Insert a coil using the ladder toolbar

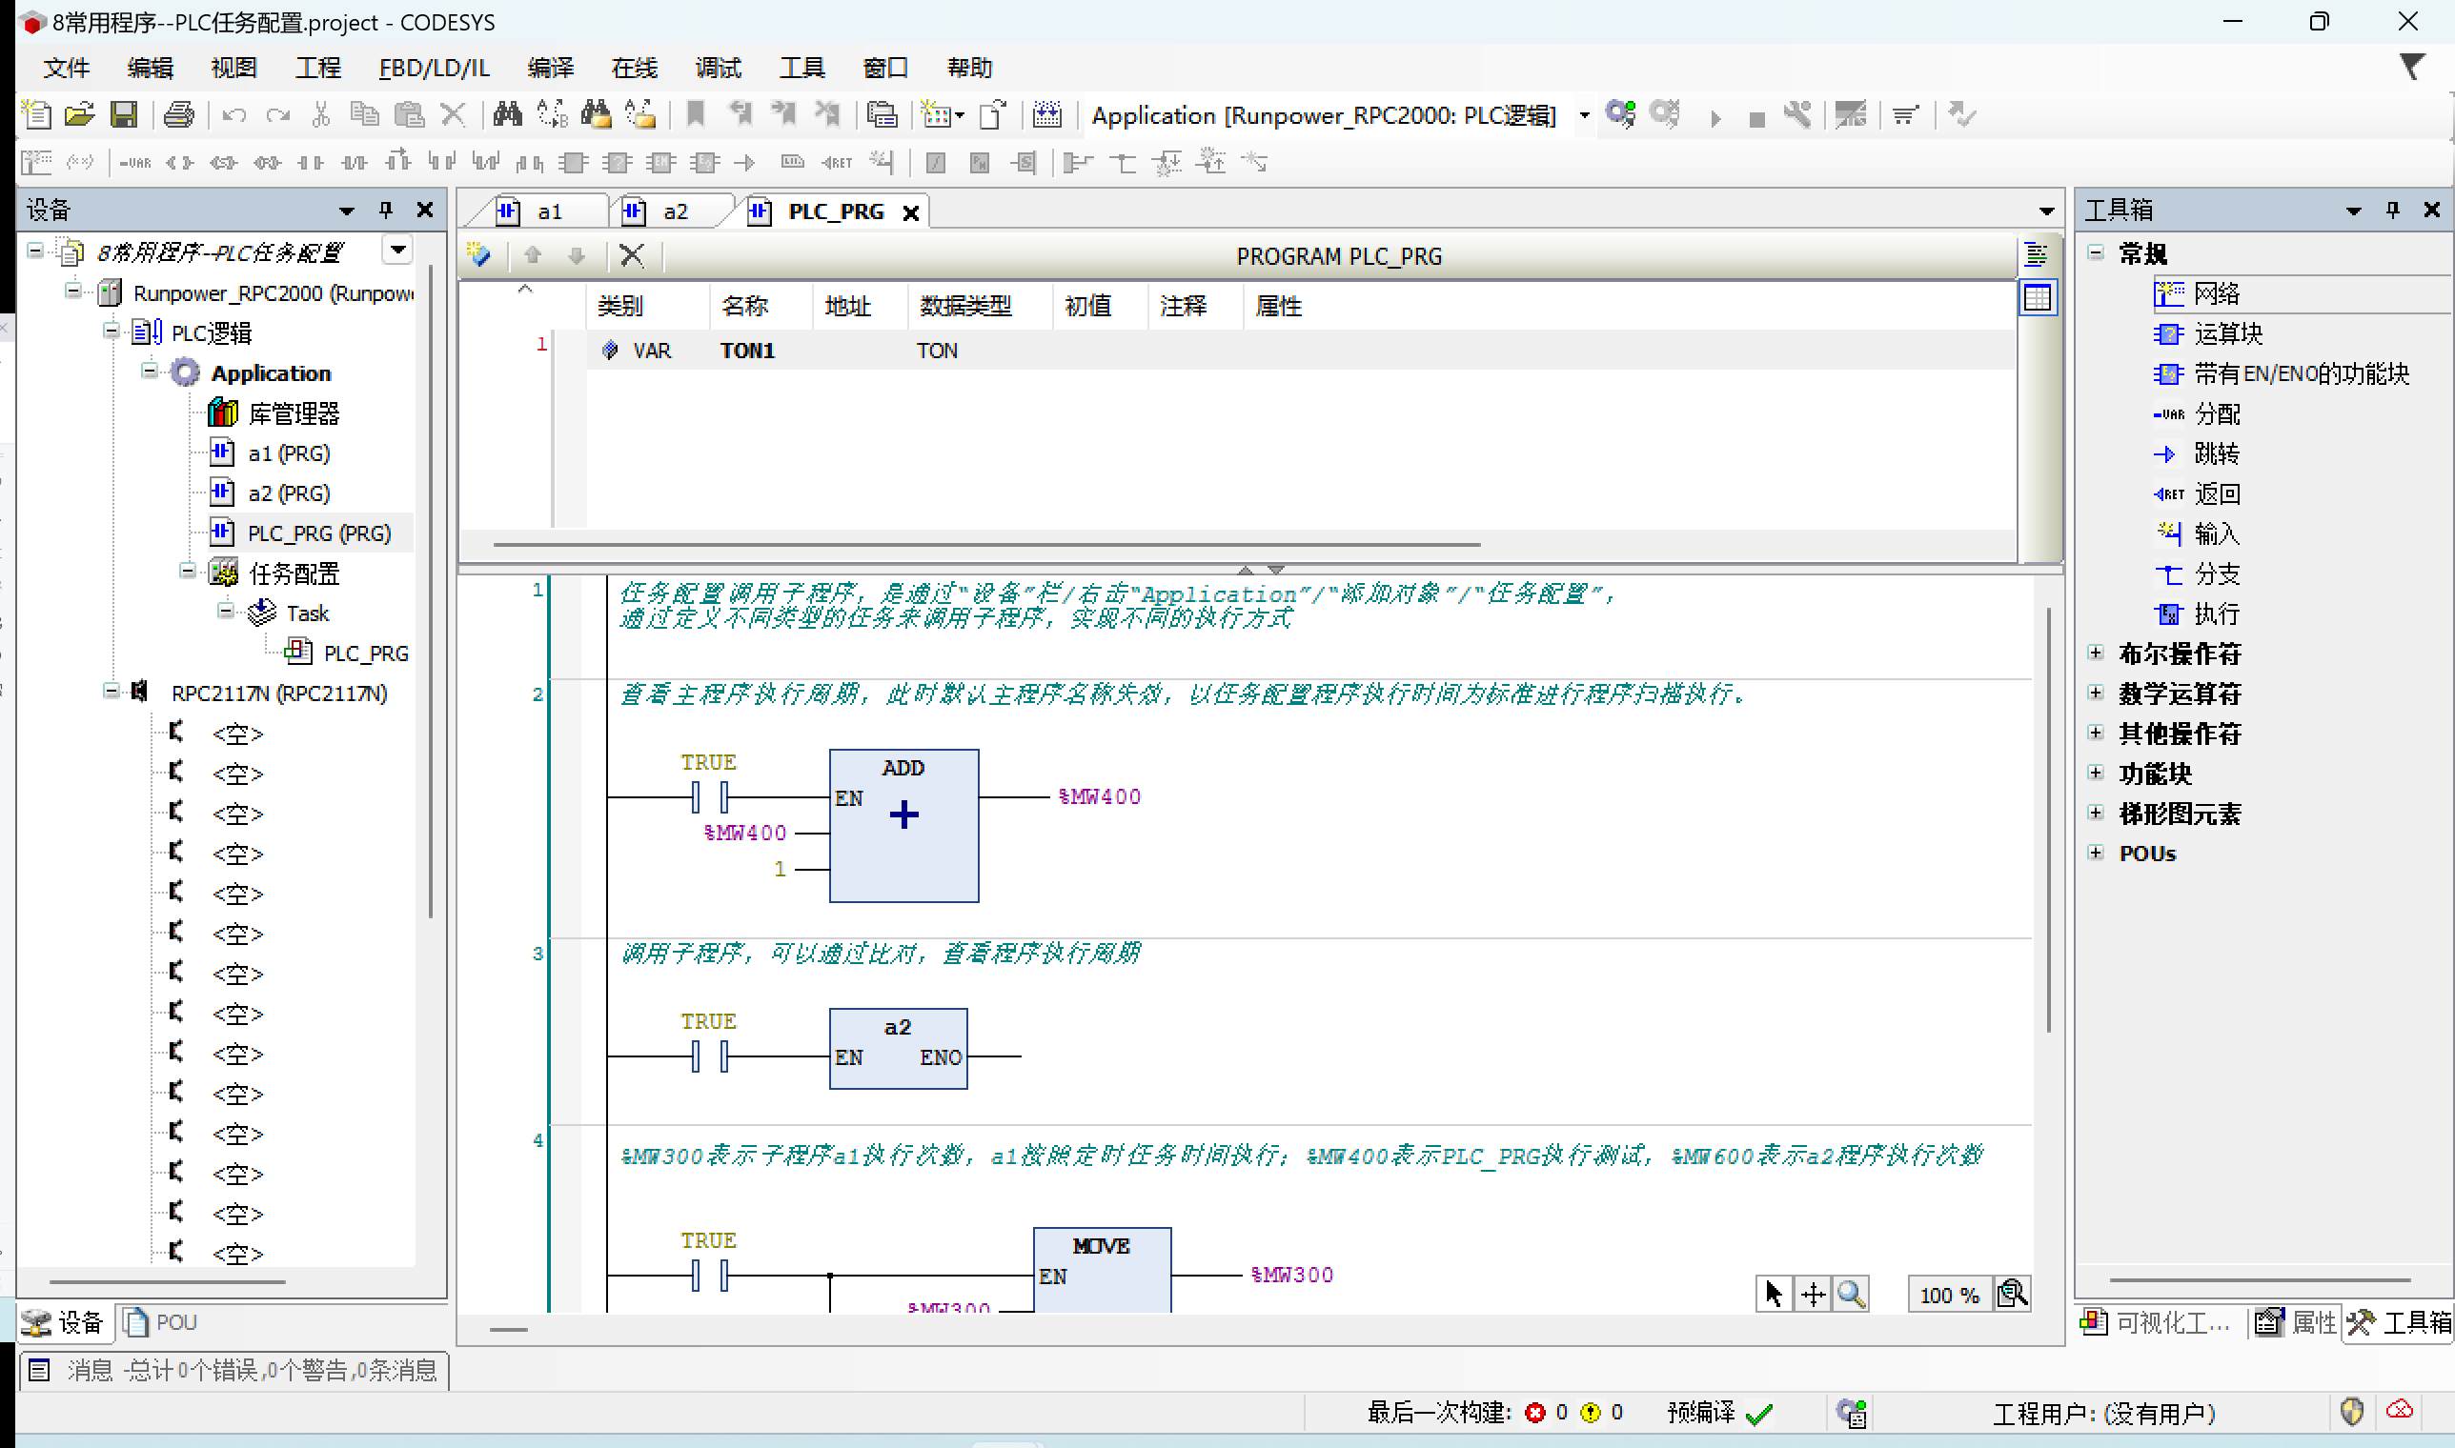pyautogui.click(x=179, y=162)
